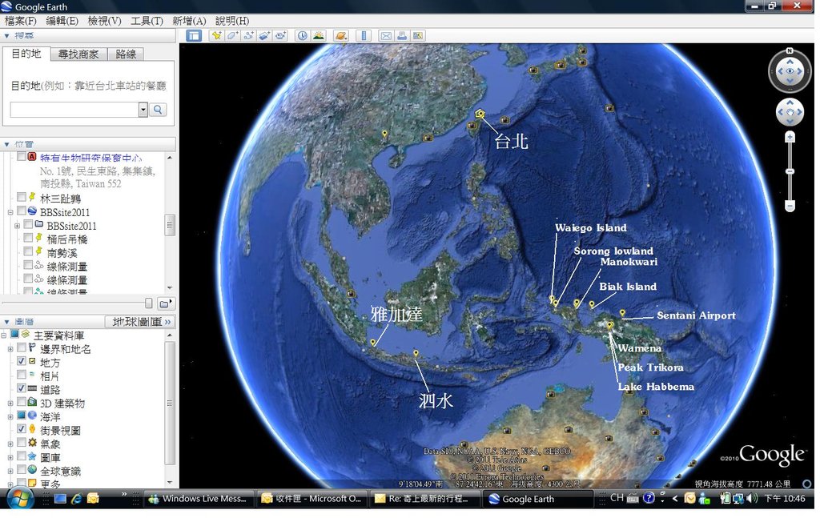Open the 檢視(V) menu

104,21
